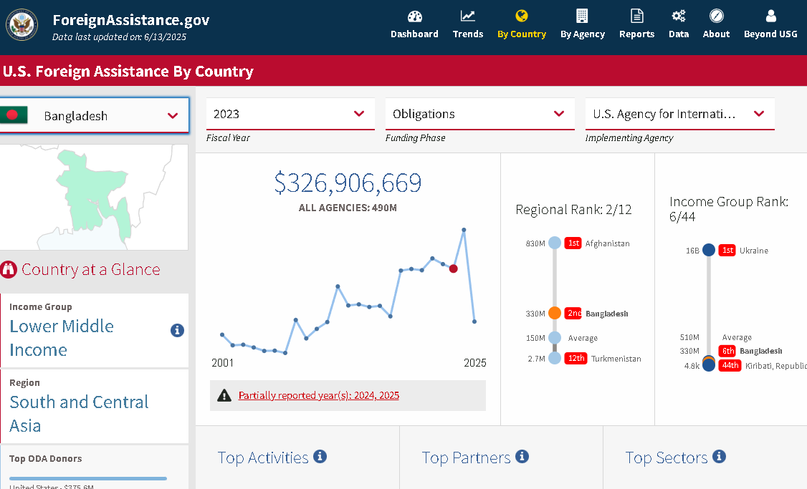Go to the Beyond USG menu label
Screen dimensions: 807x489
[770, 34]
